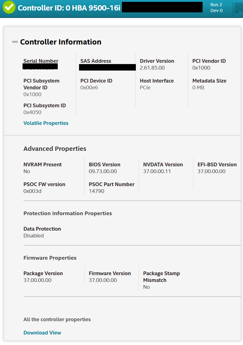Click the Host Interface PCIe value

[145, 87]
